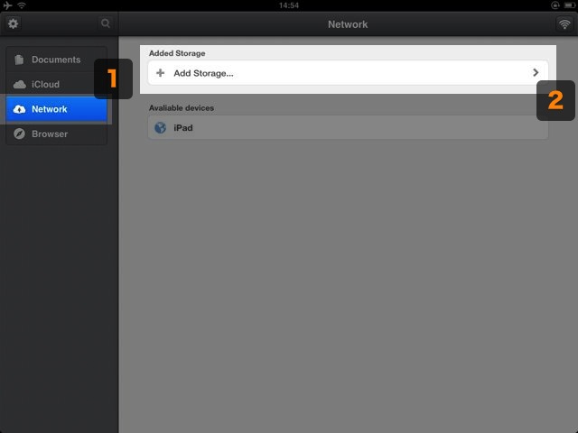
Task: Click the globe icon next to iPad
Action: (161, 128)
